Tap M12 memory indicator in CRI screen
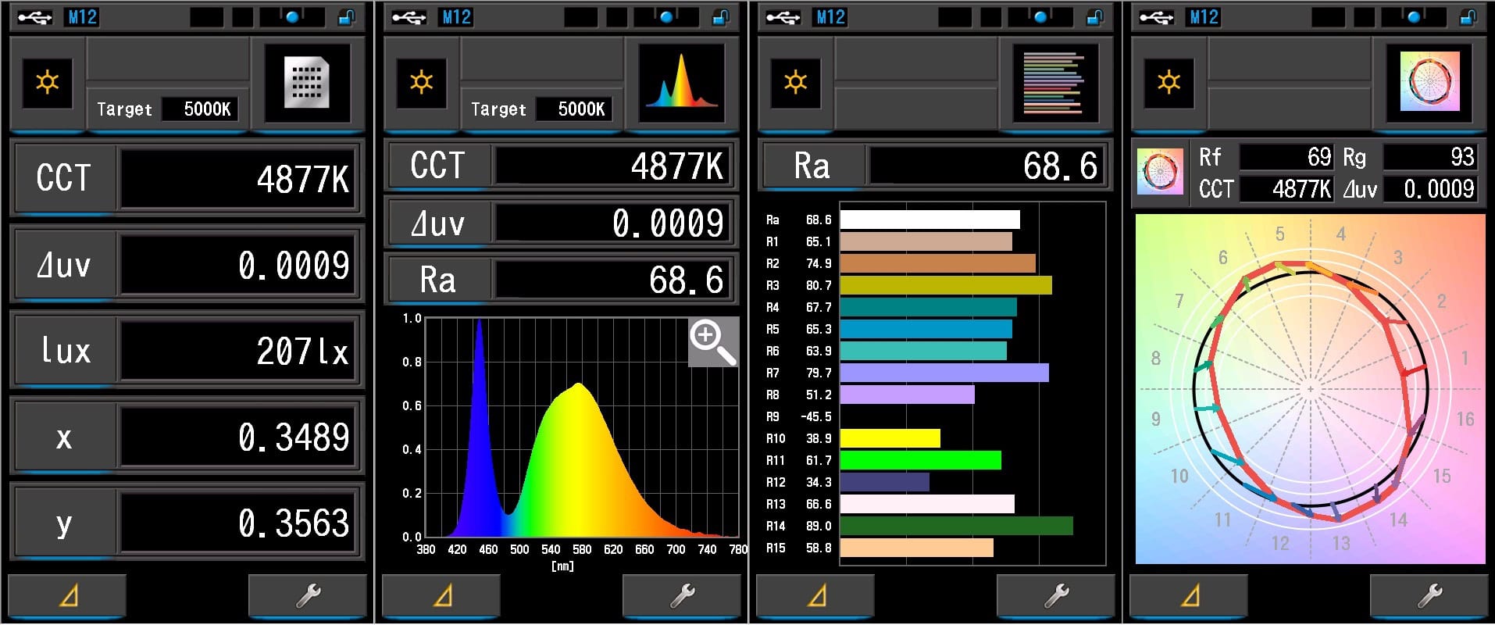The image size is (1495, 625). 830,17
